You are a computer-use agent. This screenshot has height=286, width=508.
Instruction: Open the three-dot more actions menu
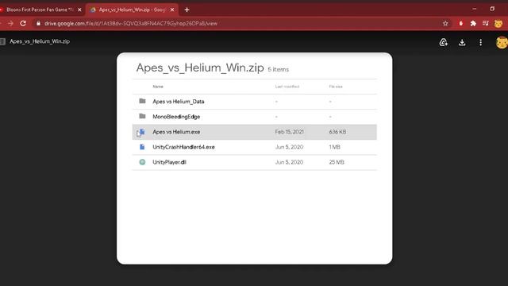[480, 42]
